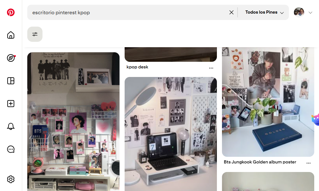Open messages chat bubble icon
This screenshot has width=319, height=191.
[x=11, y=149]
